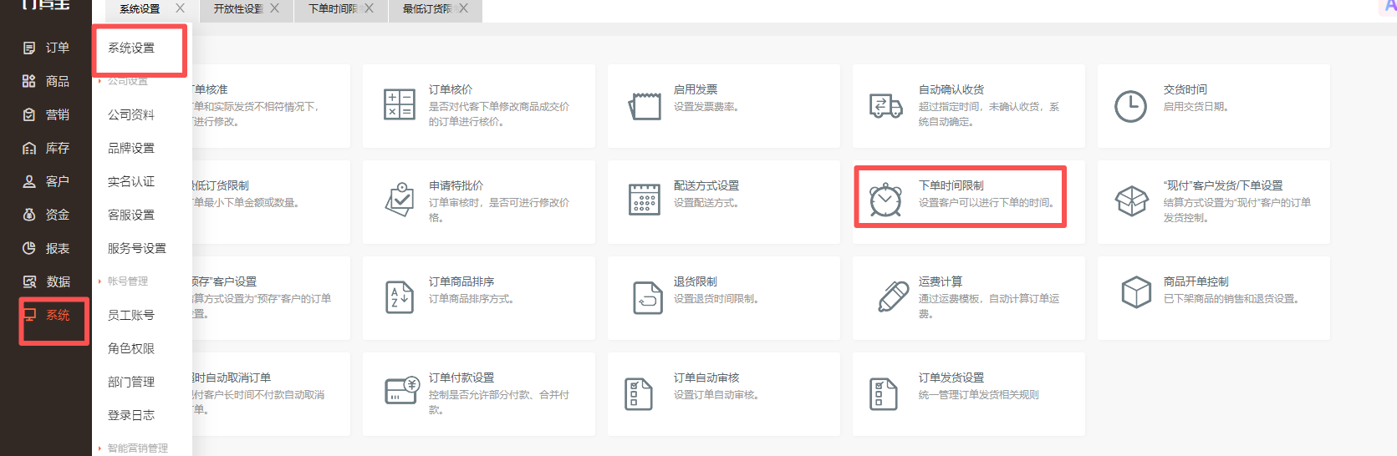Image resolution: width=1397 pixels, height=456 pixels.
Task: Open the 营销 sidebar icon
Action: tap(29, 114)
